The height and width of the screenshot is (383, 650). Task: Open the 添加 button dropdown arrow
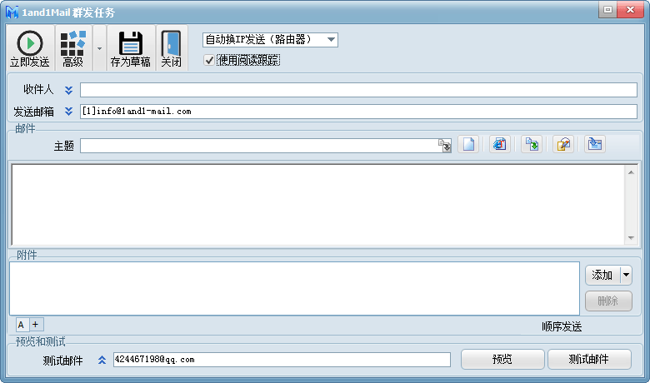click(626, 276)
